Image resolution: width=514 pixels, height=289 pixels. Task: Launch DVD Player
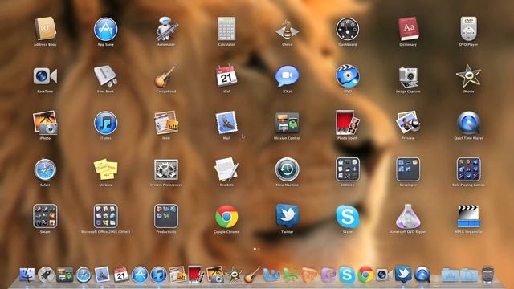(468, 29)
